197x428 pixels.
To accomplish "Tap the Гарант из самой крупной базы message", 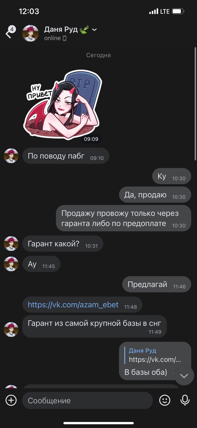I will tap(94, 326).
